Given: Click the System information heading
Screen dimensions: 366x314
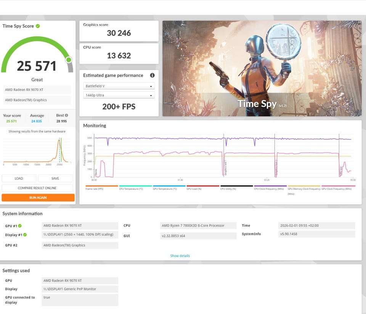Looking at the screenshot, I should click(22, 214).
